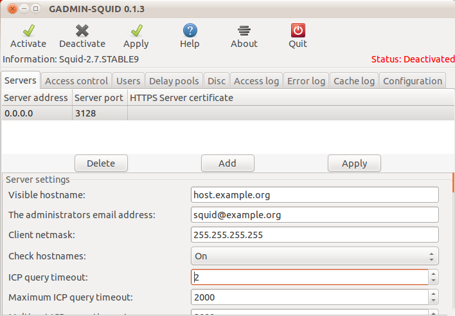455x316 pixels.
Task: Decrease Maximum ICP query timeout value
Action: [433, 301]
